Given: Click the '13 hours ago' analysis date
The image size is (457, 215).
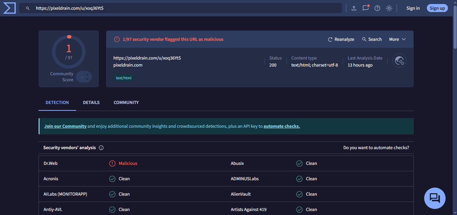Looking at the screenshot, I should [360, 65].
